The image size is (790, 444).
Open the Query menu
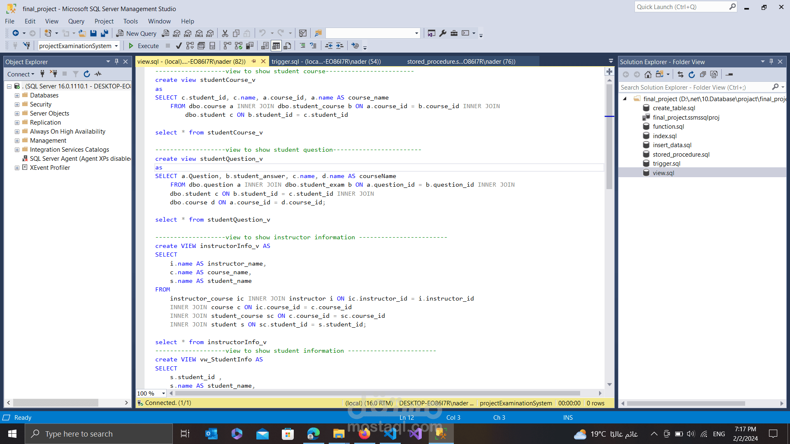click(76, 21)
